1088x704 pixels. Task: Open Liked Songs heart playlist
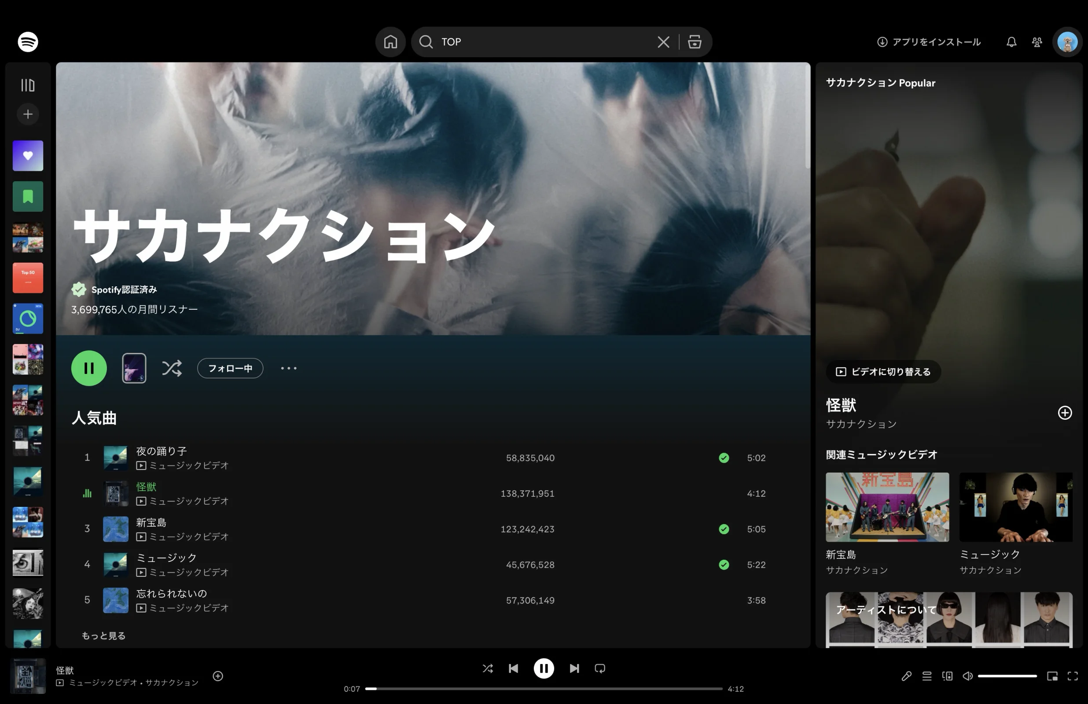click(x=28, y=155)
